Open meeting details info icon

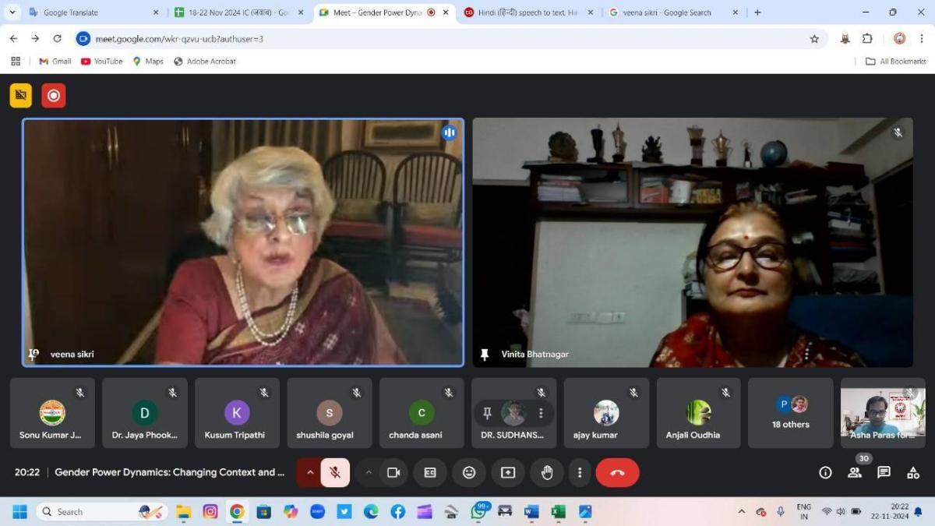point(825,472)
